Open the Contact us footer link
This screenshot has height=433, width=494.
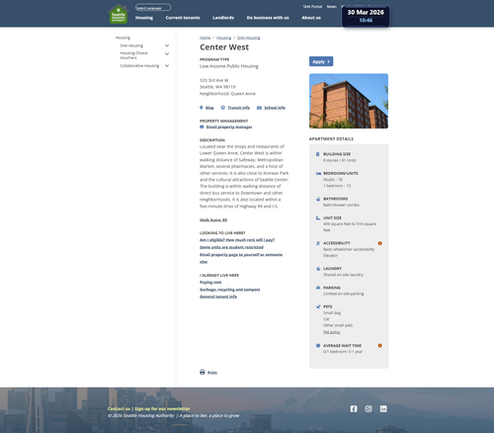pyautogui.click(x=119, y=409)
